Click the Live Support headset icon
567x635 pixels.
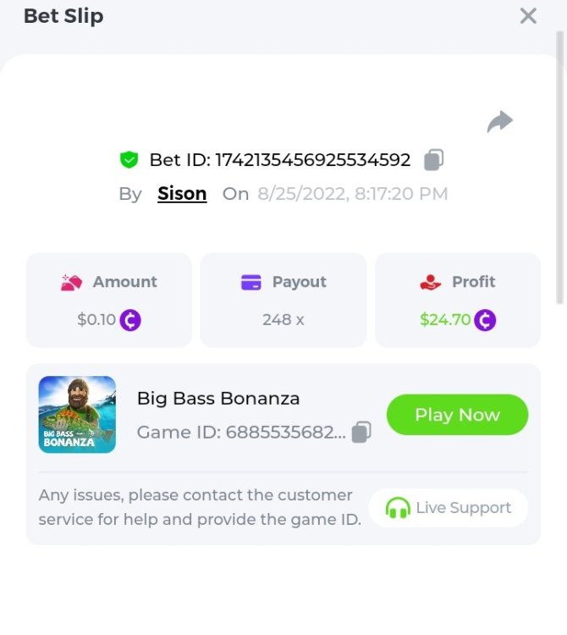click(x=398, y=508)
